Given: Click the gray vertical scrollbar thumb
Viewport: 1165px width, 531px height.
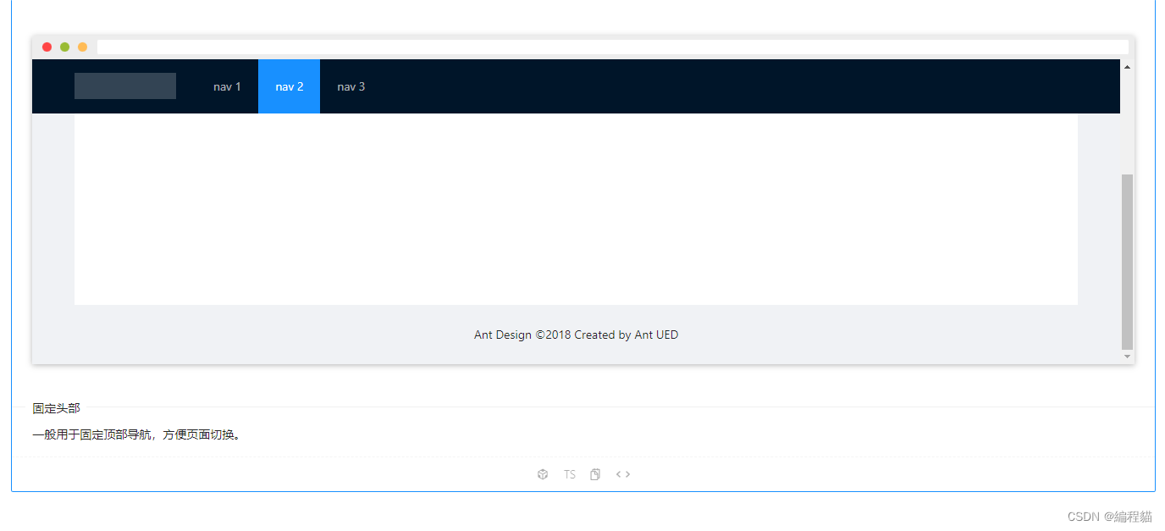Looking at the screenshot, I should click(1127, 262).
